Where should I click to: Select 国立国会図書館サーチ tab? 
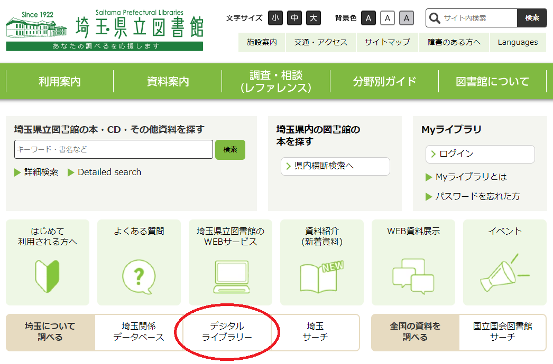[503, 332]
